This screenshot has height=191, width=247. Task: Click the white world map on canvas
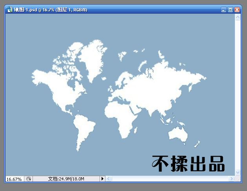119,95
